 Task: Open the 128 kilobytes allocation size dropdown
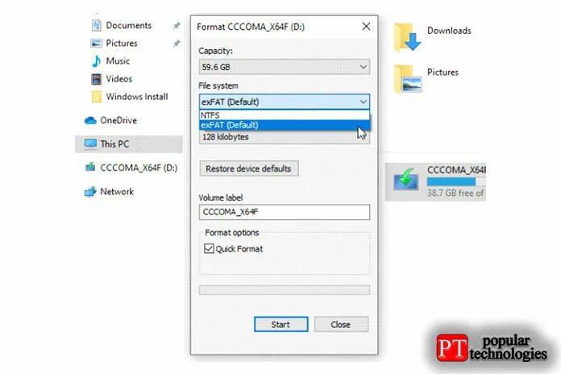click(x=284, y=137)
